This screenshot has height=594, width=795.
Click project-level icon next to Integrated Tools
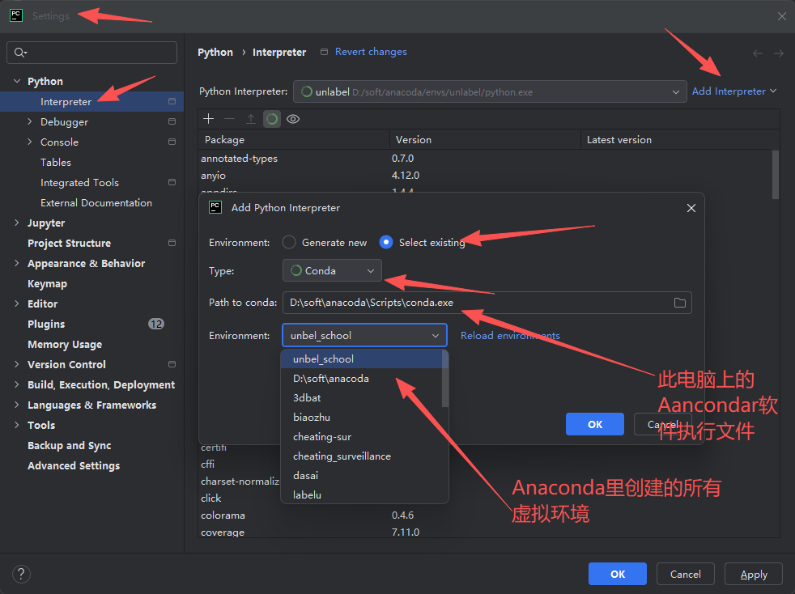172,182
